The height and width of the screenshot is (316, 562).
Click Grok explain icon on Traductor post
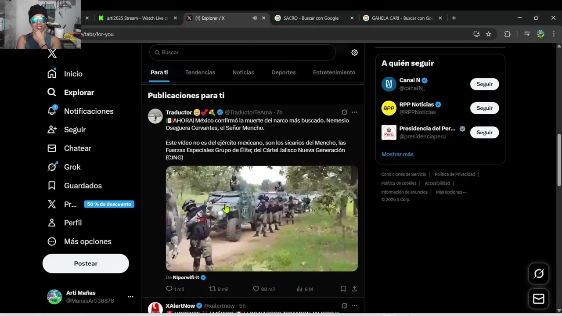345,112
